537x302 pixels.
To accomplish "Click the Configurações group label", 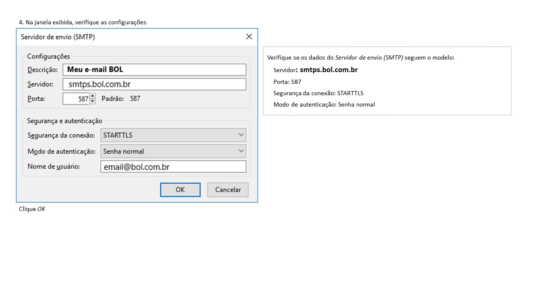I will (x=49, y=56).
